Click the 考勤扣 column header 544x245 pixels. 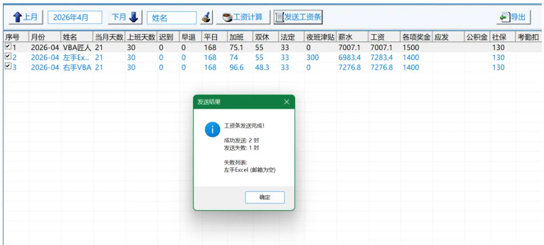click(x=529, y=37)
